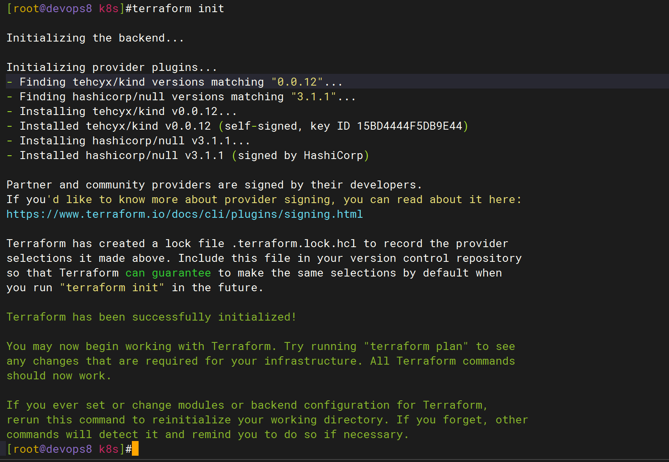Screen dimensions: 669x462
Task: Click the 'Installing tehcyx/kind v0.0.12...' line
Action: point(122,112)
